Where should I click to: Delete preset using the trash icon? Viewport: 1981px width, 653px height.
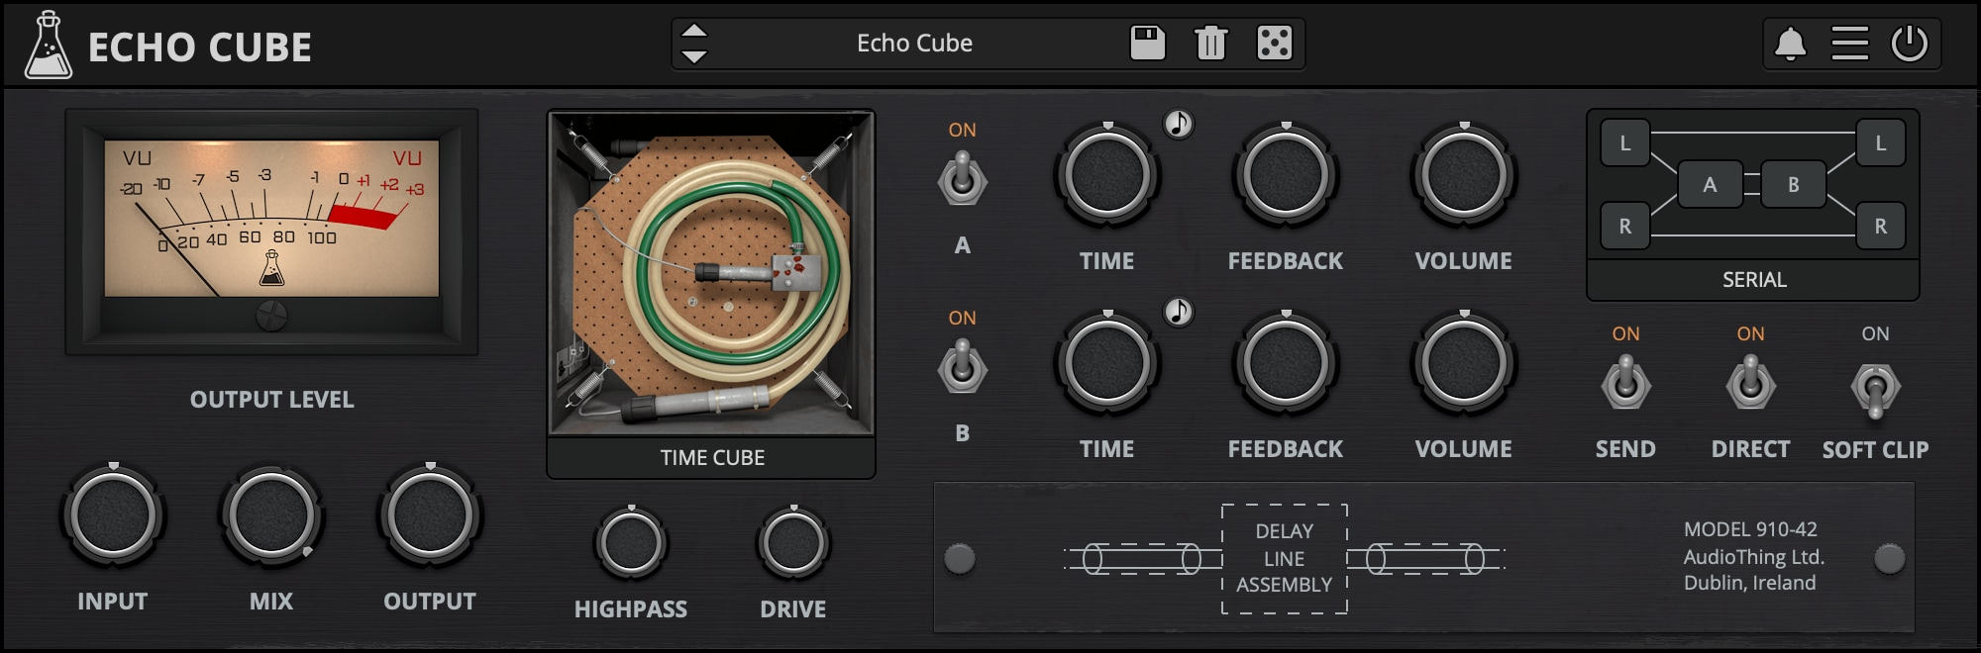[x=1210, y=44]
